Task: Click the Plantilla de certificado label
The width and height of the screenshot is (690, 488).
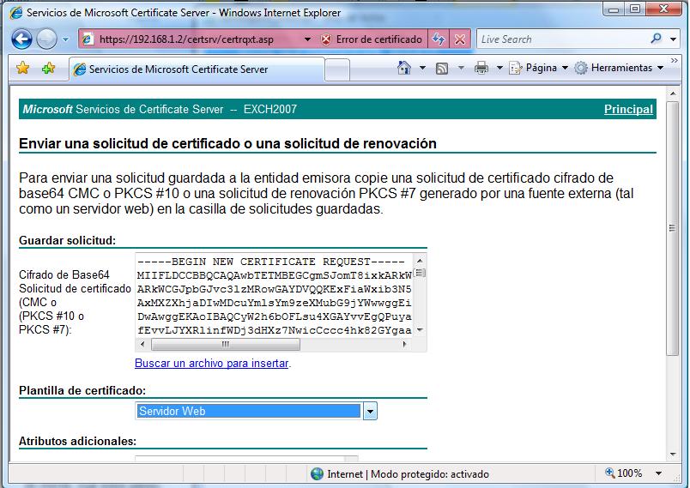Action: click(x=82, y=390)
